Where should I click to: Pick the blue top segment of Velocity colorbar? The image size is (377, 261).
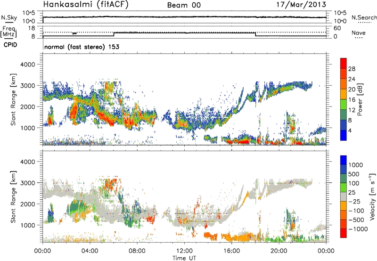(x=344, y=160)
